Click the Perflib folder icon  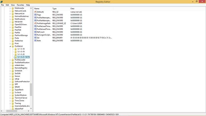pos(13,32)
